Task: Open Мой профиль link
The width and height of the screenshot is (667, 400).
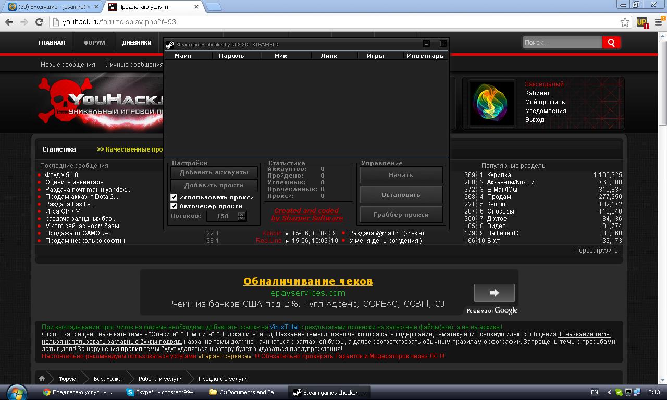Action: pyautogui.click(x=545, y=102)
